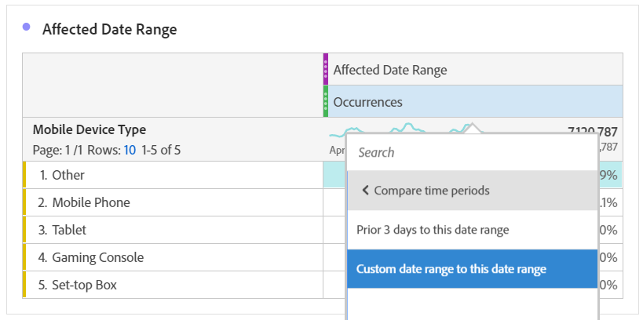This screenshot has height=320, width=643.
Task: Select the Gaming Console row
Action: 98,257
